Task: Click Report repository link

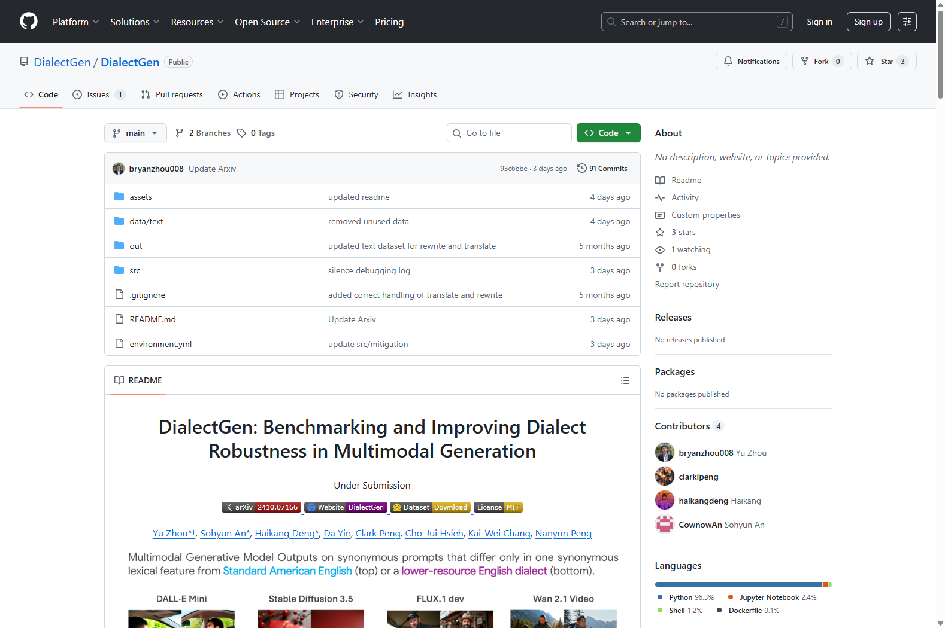Action: click(687, 284)
